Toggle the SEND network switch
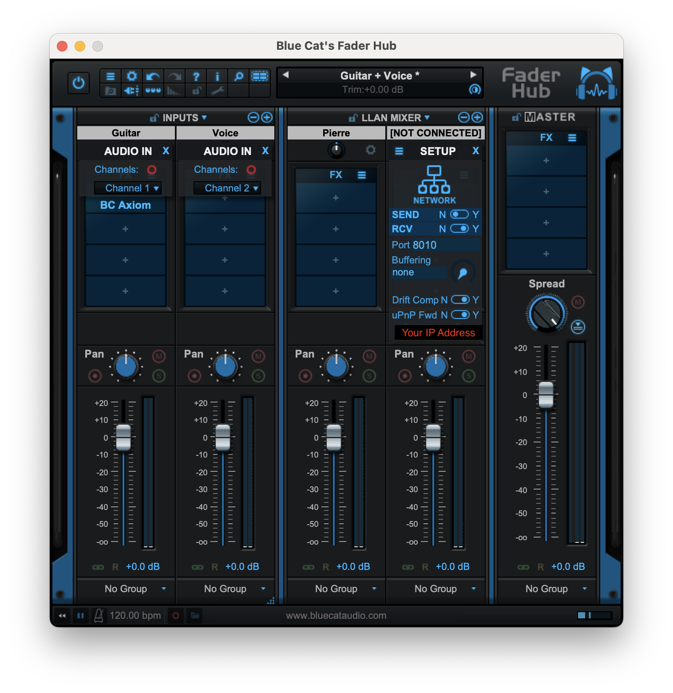 pos(459,215)
